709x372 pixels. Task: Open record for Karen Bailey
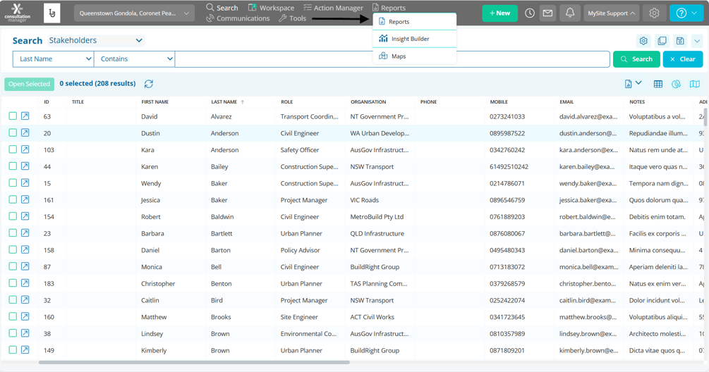coord(25,166)
